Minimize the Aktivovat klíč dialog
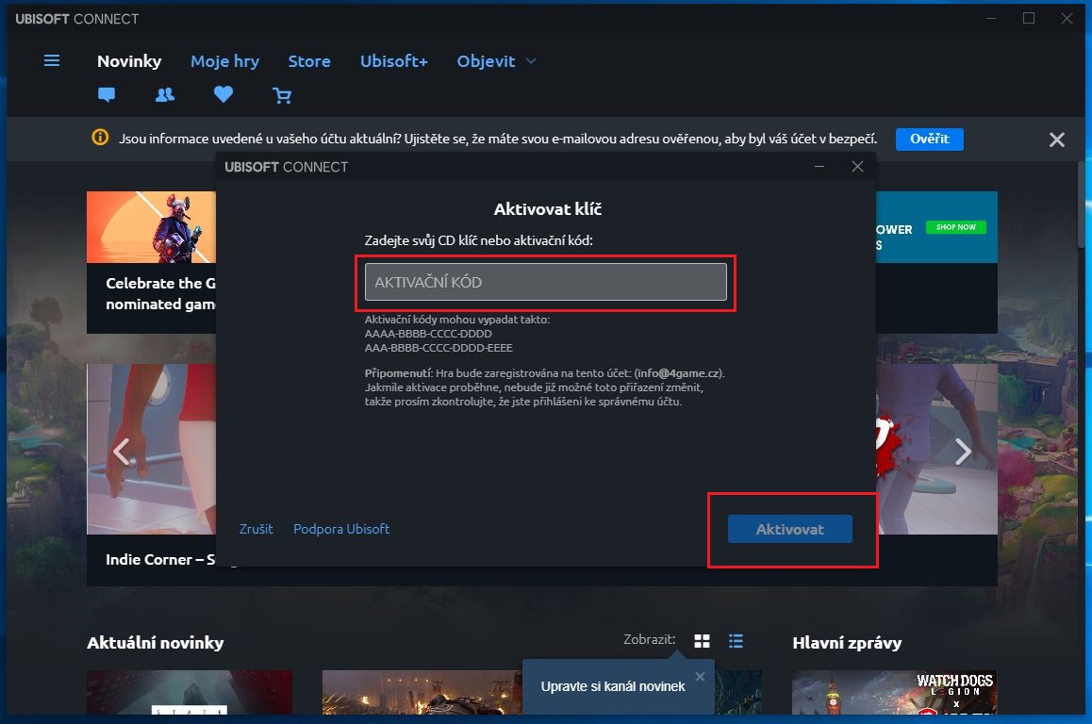 pos(819,166)
